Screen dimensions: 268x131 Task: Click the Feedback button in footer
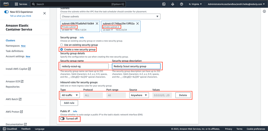(26, 129)
